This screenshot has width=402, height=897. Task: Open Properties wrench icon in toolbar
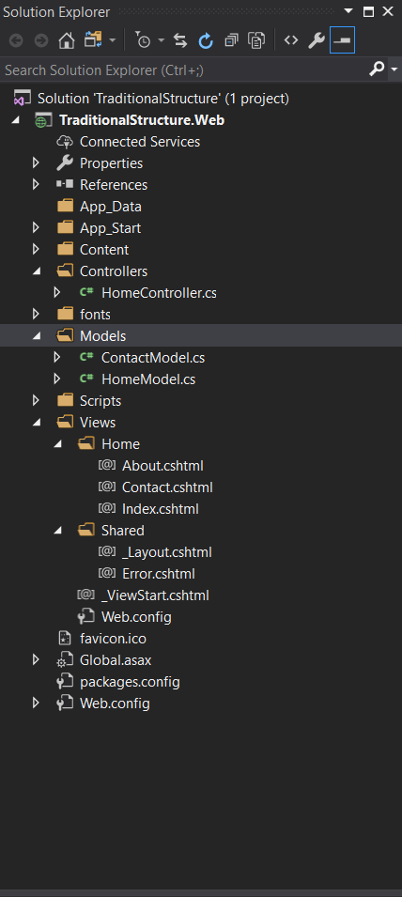pos(317,40)
